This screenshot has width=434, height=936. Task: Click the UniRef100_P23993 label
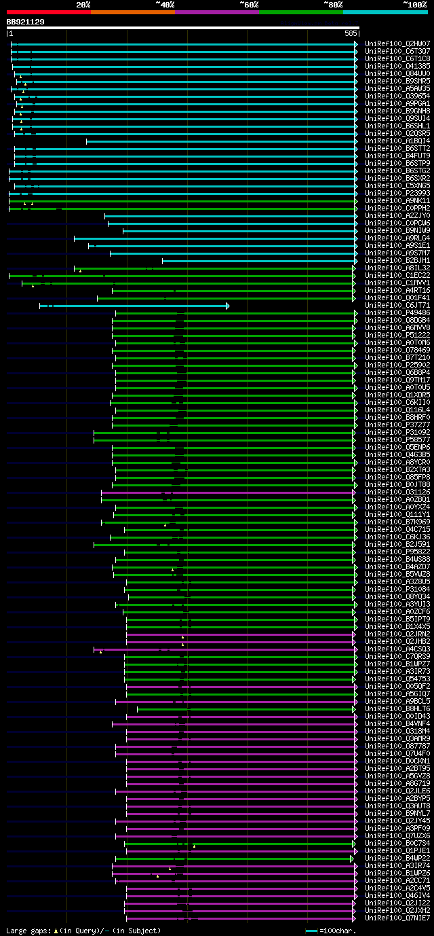tap(397, 193)
